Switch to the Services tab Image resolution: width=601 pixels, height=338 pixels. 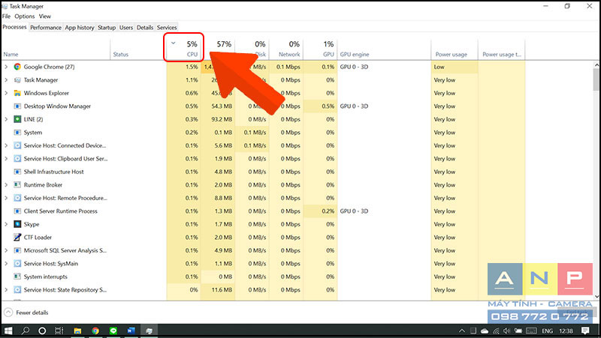(167, 28)
